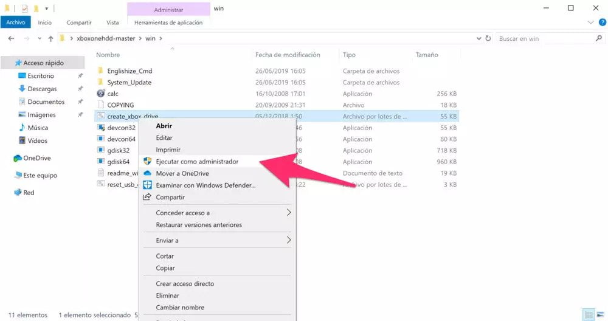
Task: Open Este equipo from navigation pane
Action: coord(41,175)
